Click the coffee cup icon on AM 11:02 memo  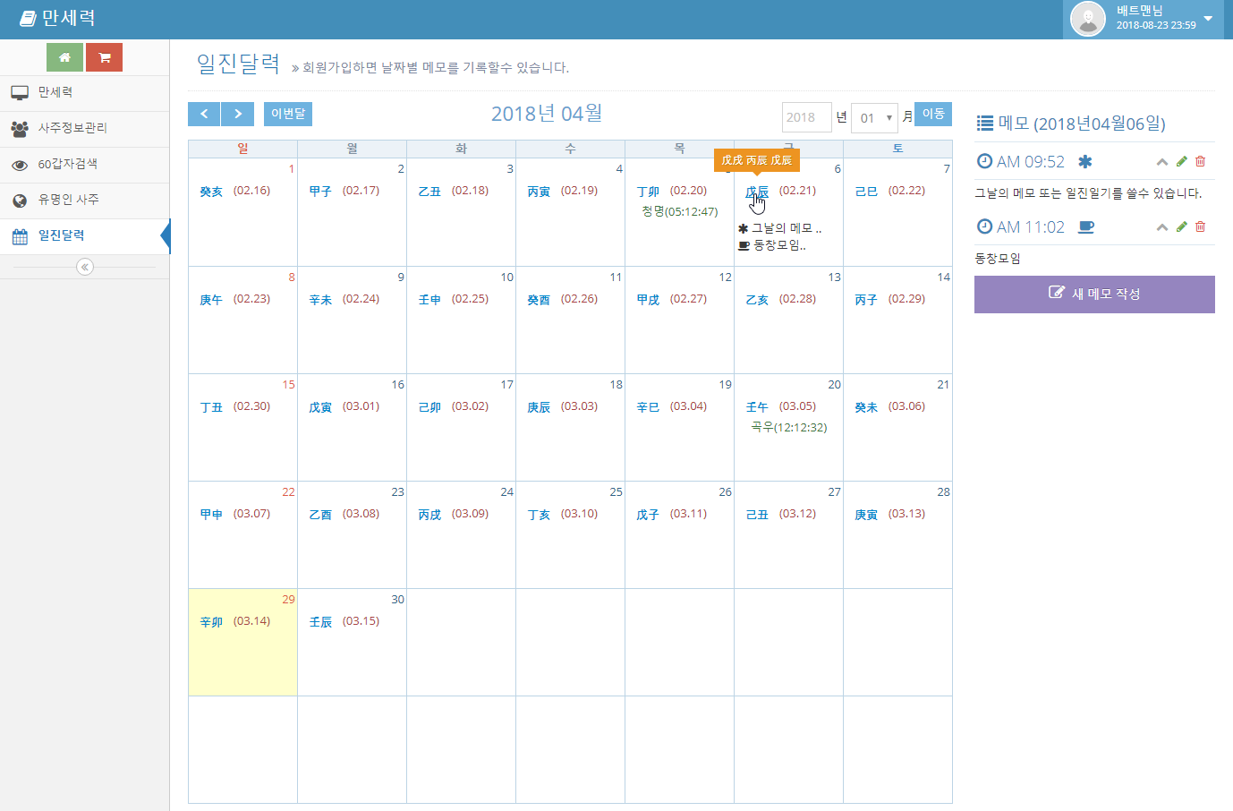1085,227
